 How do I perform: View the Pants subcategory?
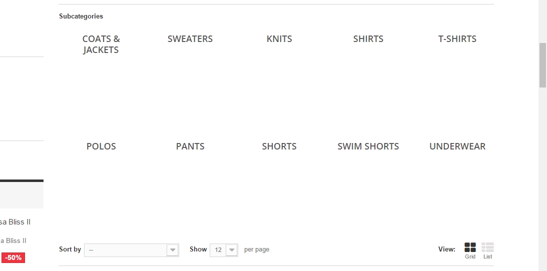click(x=190, y=146)
